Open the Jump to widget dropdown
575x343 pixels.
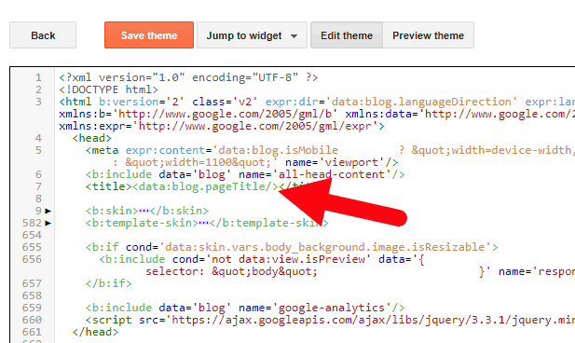click(x=252, y=35)
